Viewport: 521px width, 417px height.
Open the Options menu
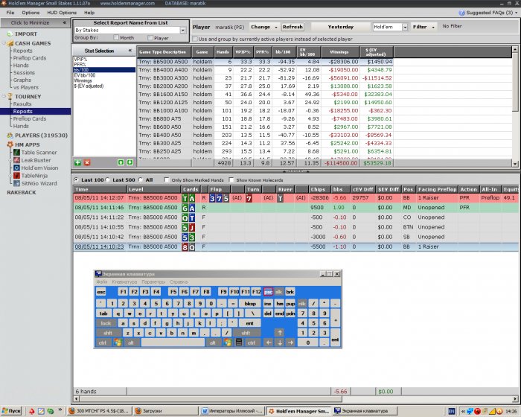pyautogui.click(x=31, y=13)
